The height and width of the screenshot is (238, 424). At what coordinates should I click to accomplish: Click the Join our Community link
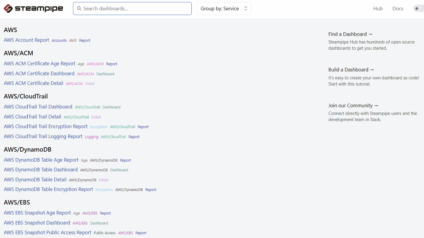[x=353, y=105]
